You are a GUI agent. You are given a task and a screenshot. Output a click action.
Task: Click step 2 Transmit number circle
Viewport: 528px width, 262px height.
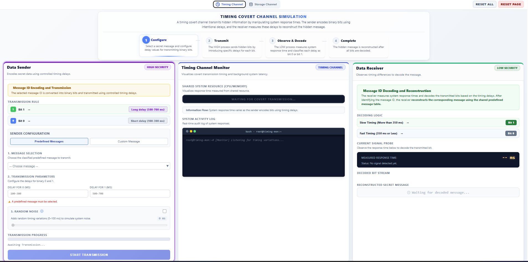point(209,41)
